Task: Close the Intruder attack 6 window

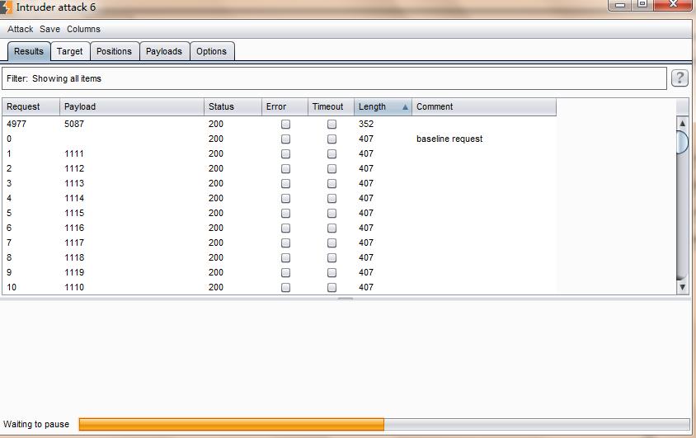Action: click(x=674, y=4)
